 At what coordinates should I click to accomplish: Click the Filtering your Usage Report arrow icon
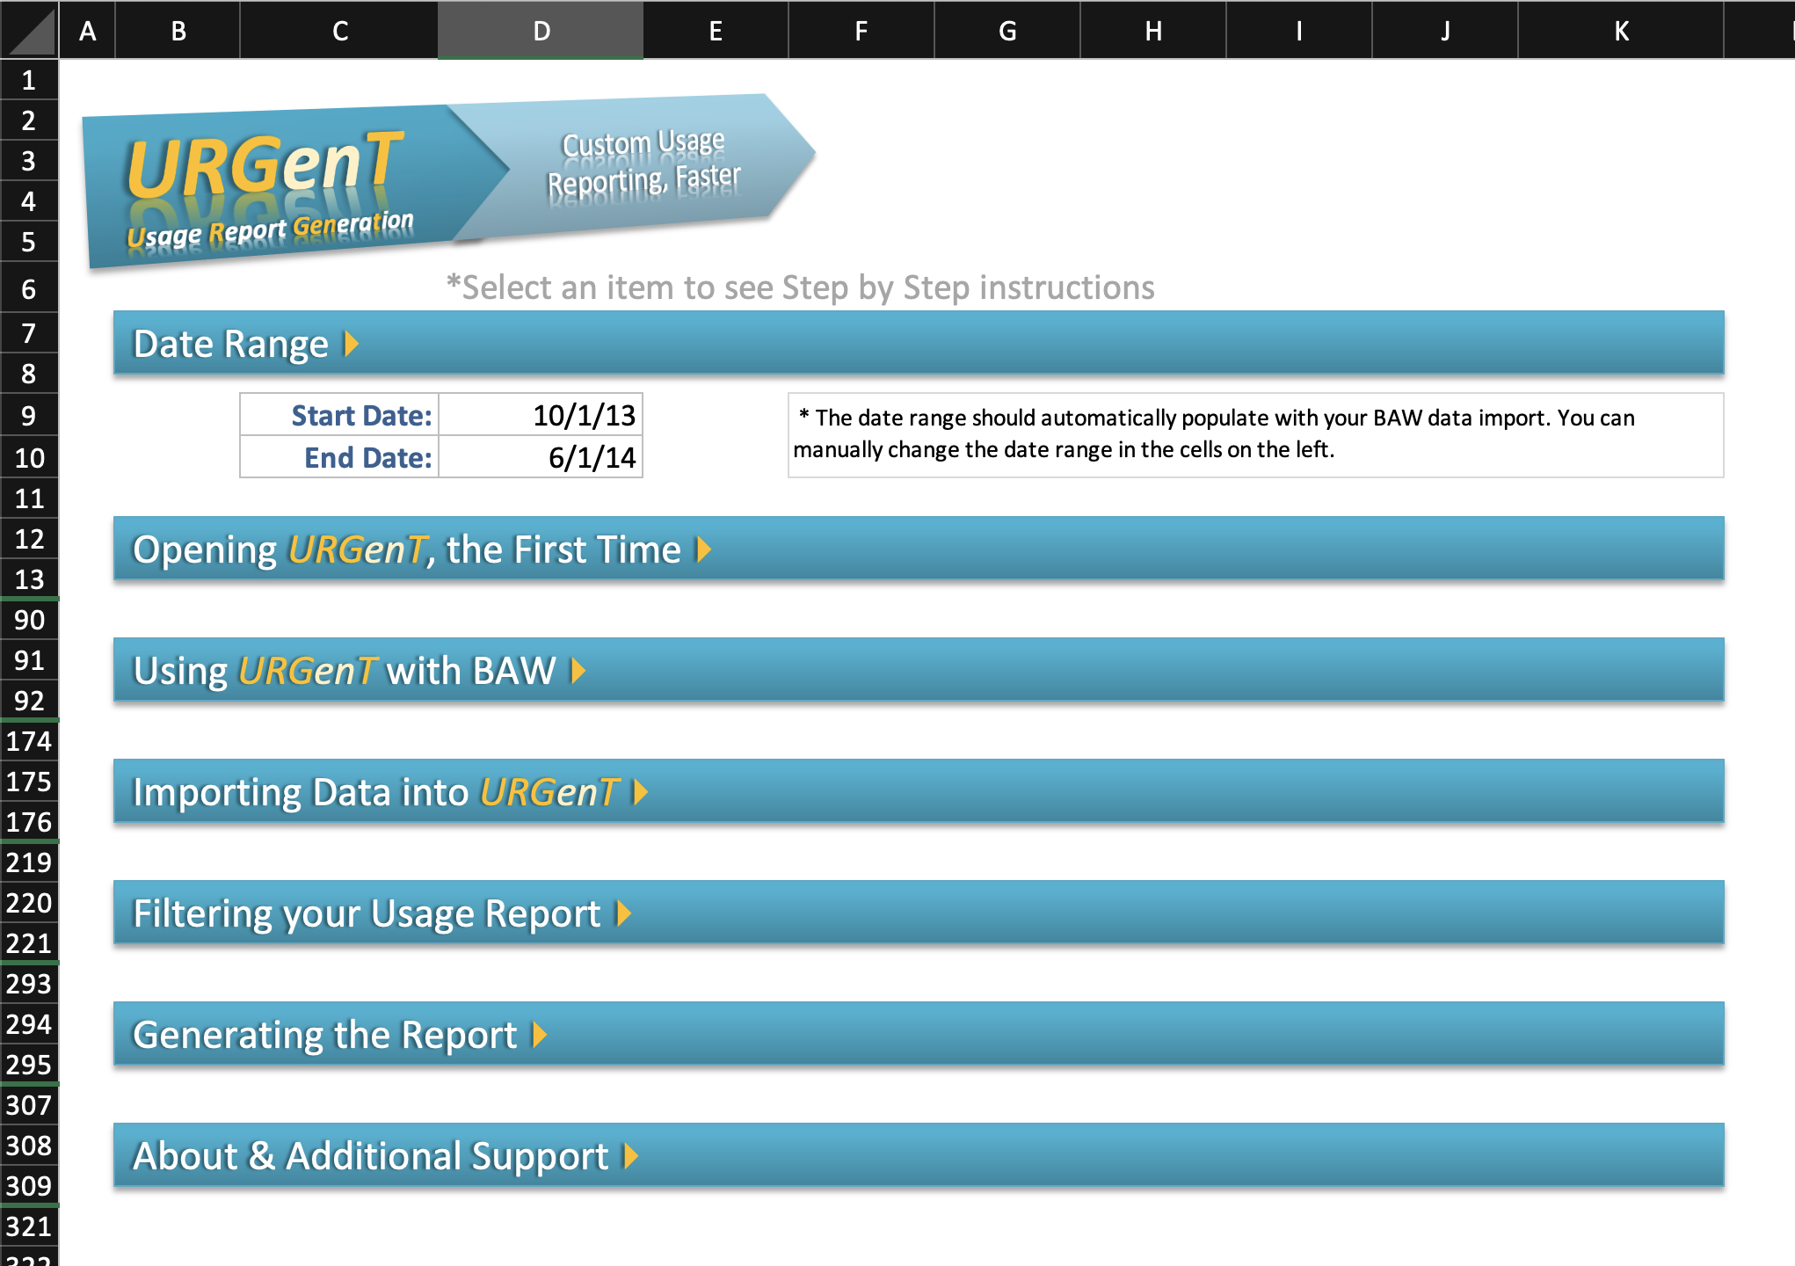tap(624, 914)
